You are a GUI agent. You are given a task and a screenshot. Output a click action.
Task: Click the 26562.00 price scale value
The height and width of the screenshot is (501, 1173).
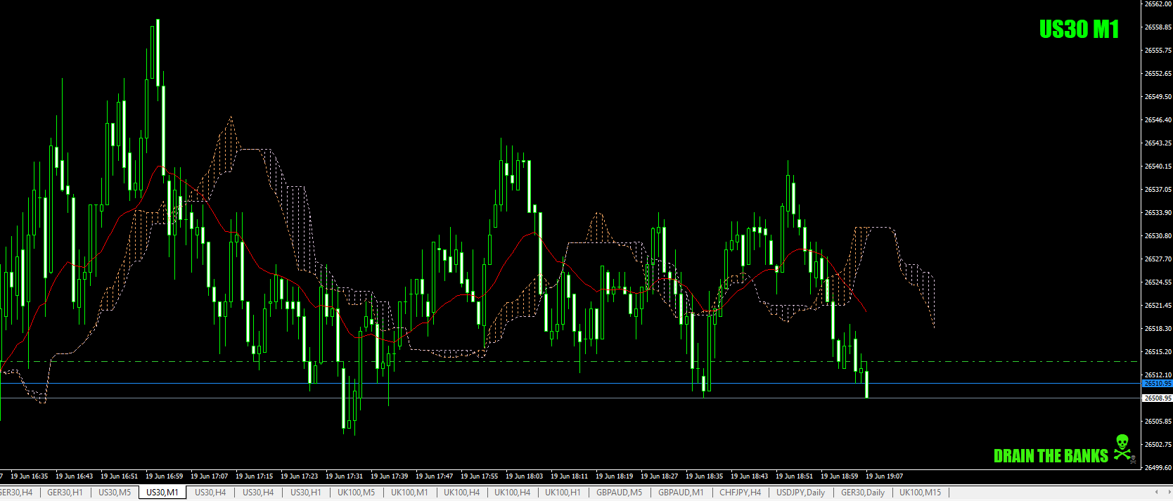(x=1158, y=4)
